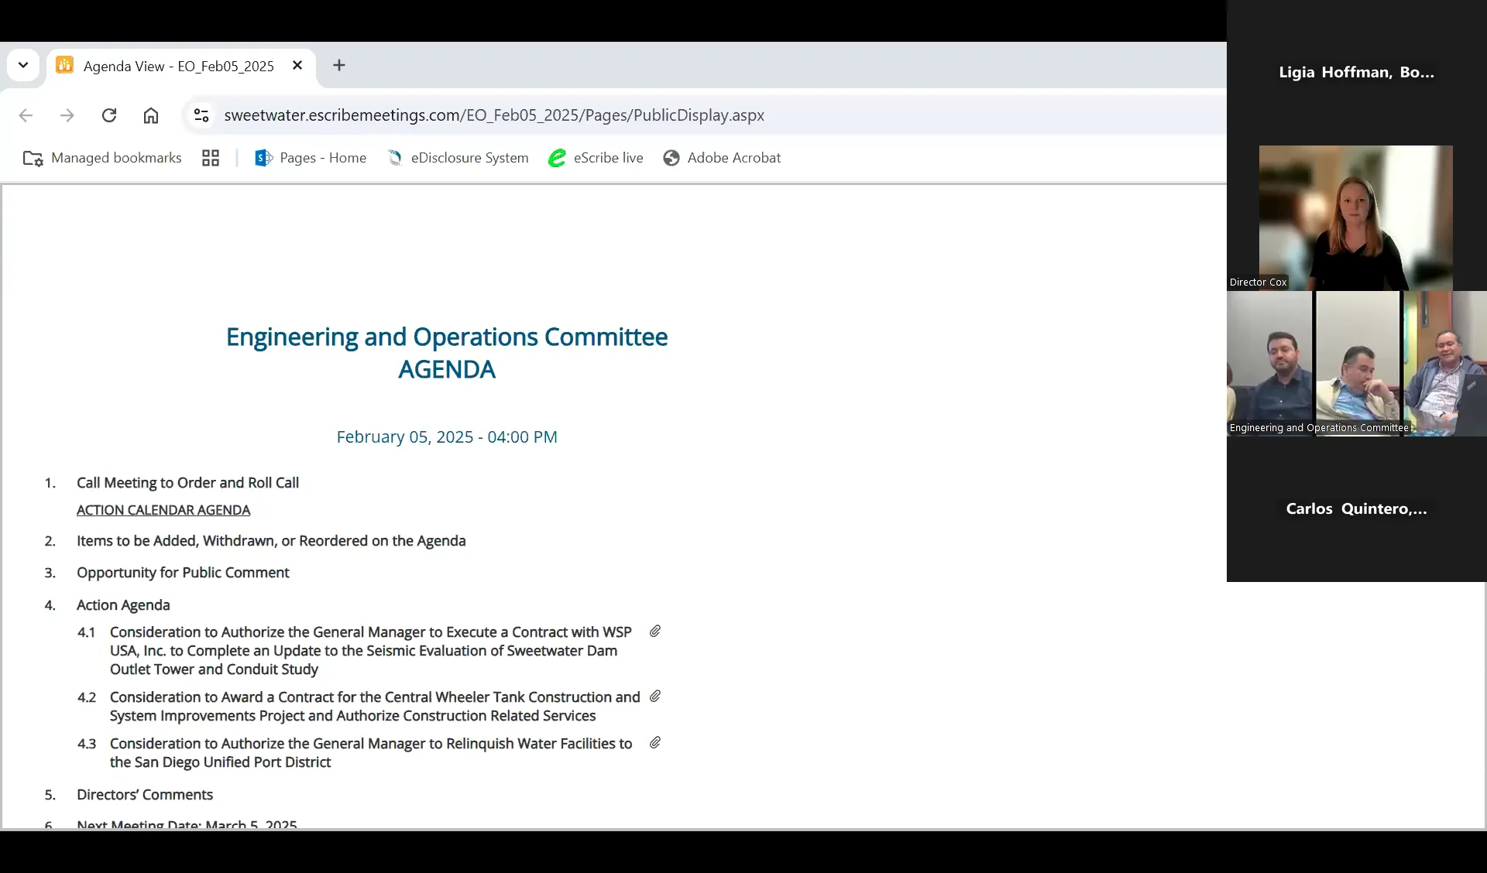Click the browser Home button
Viewport: 1487px width, 873px height.
point(151,115)
